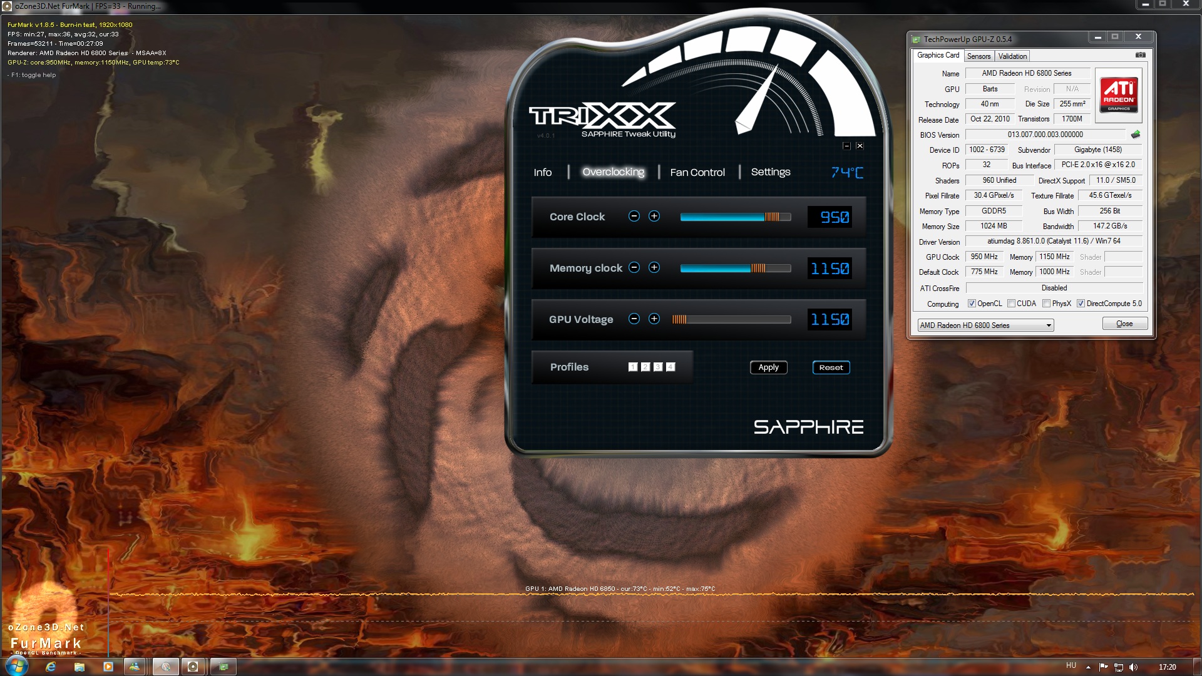1202x676 pixels.
Task: Toggle the DirectCompute 5.0 checkbox
Action: point(1081,304)
